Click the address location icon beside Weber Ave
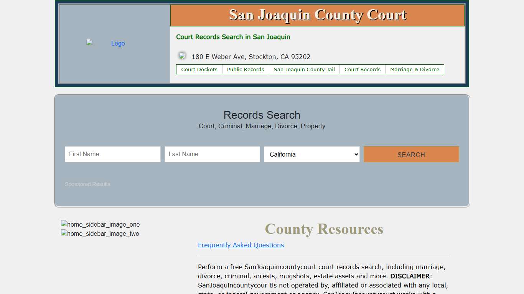This screenshot has width=524, height=294. click(182, 56)
